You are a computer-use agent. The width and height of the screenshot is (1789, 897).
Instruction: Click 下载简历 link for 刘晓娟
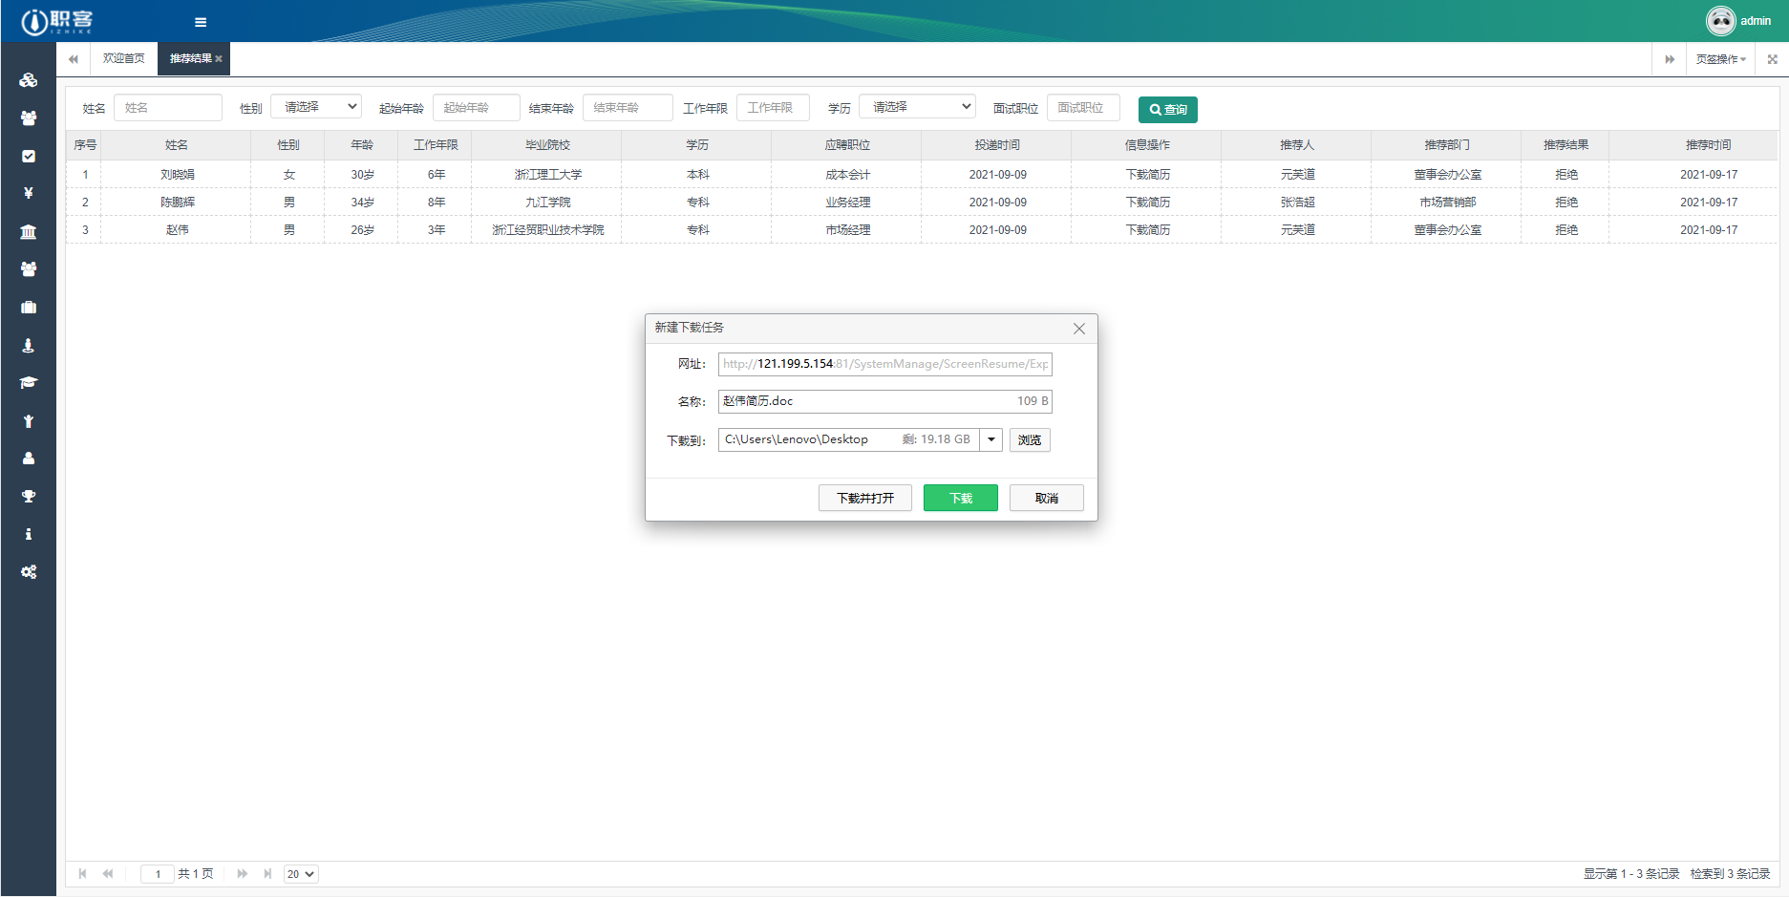point(1147,175)
